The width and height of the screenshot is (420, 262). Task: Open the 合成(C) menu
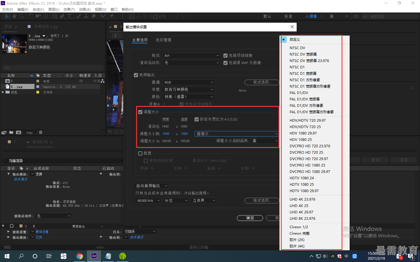point(38,9)
